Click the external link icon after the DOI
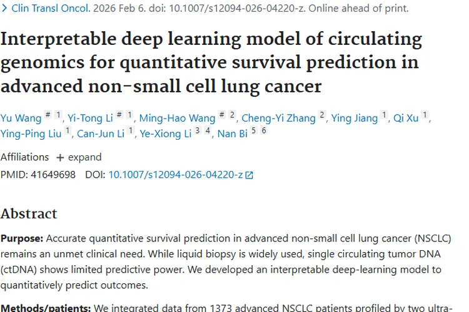The height and width of the screenshot is (312, 469). pyautogui.click(x=250, y=175)
